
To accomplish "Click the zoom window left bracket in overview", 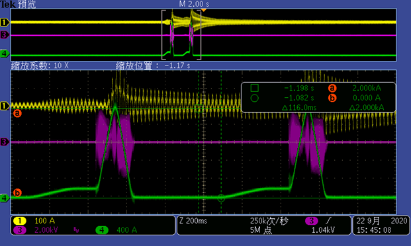I will (163, 34).
